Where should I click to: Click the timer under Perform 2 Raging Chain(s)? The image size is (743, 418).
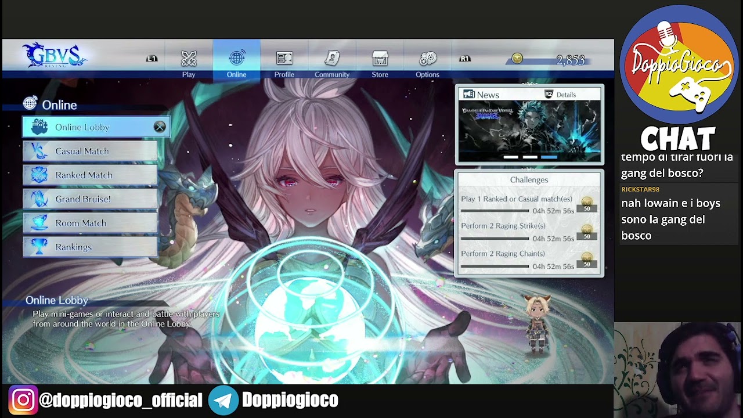553,266
